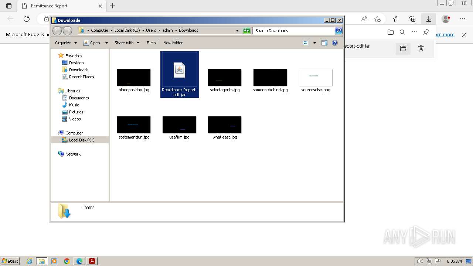Screen dimensions: 473x266
Task: Click Computer in address breadcrumb
Action: point(100,30)
